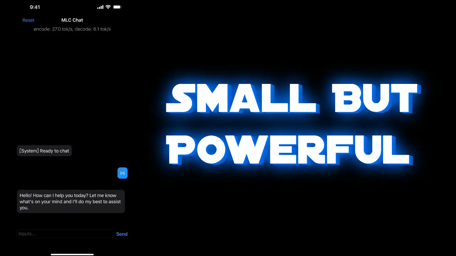Viewport: 456px width, 256px height.
Task: Select the Ready to chat system message
Action: tap(44, 151)
